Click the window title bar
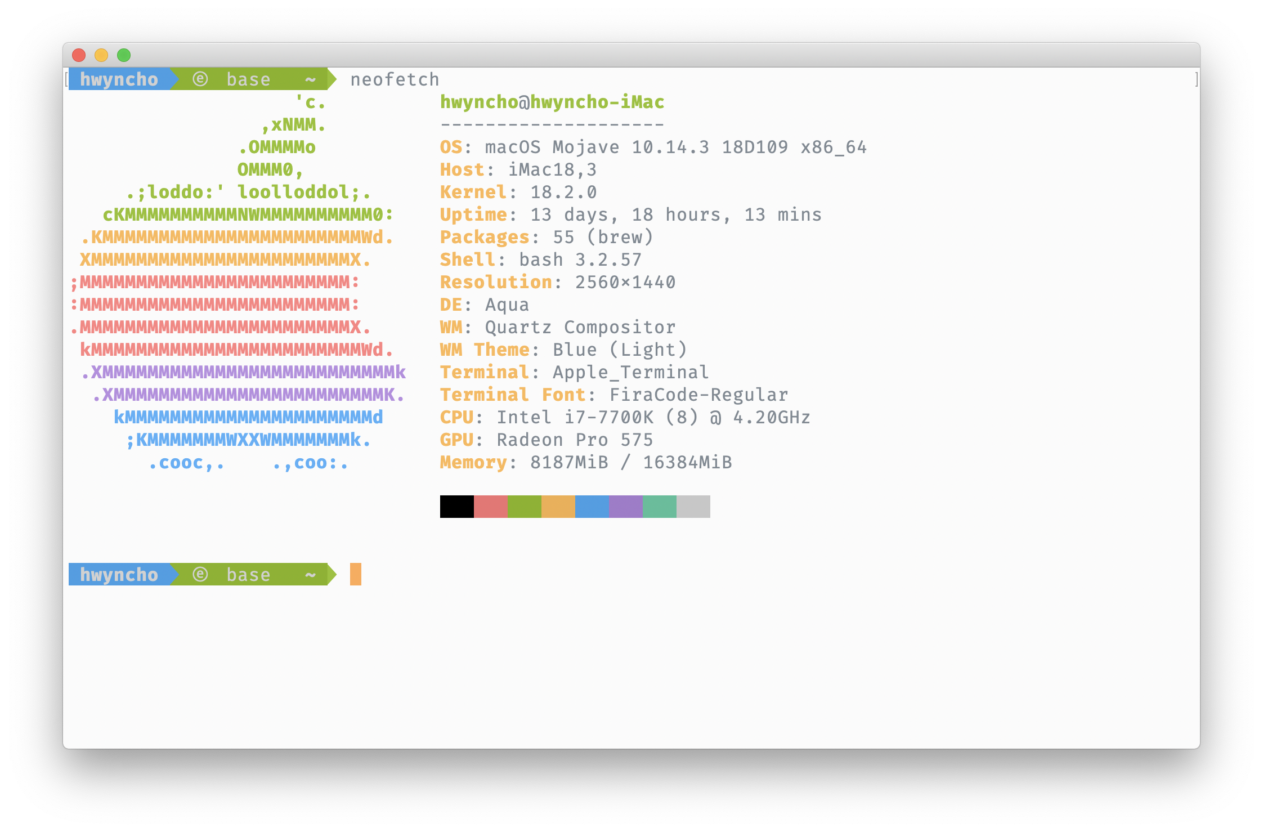 coord(630,55)
